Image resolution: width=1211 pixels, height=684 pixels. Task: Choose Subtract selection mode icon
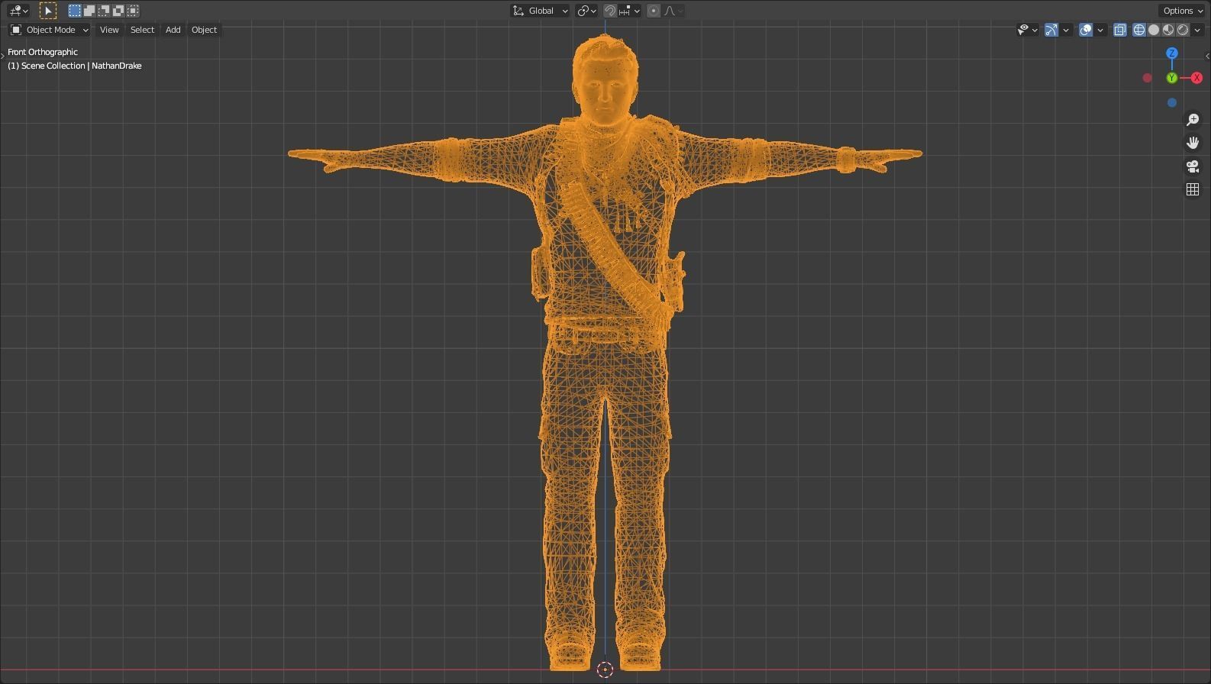(104, 11)
